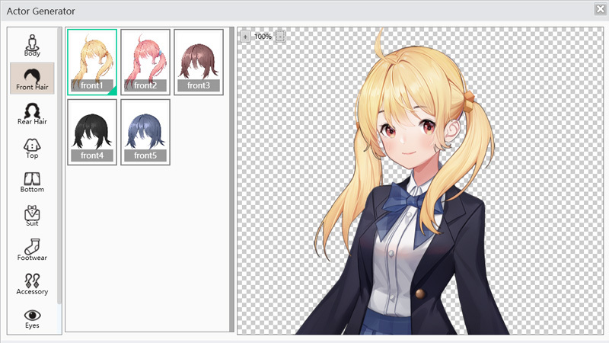Select the Accessory category icon
This screenshot has height=343, width=609.
pos(32,284)
